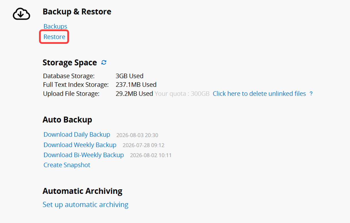The width and height of the screenshot is (350, 223).
Task: Open the question mark help link
Action: pyautogui.click(x=311, y=94)
